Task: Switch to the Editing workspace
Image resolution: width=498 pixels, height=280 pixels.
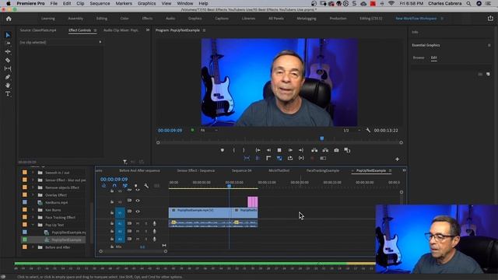Action: pyautogui.click(x=102, y=19)
